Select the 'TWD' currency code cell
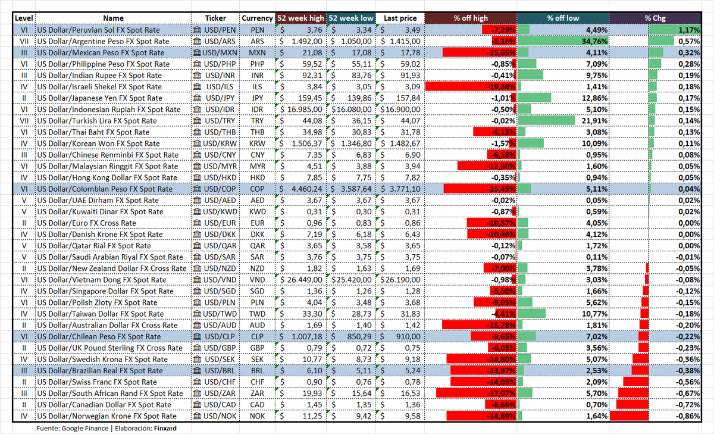This screenshot has width=714, height=434. point(257,313)
